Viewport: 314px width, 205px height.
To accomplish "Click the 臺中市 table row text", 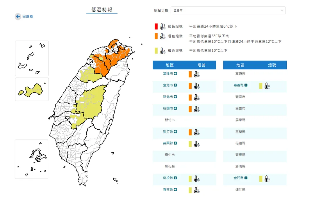I will (170, 155).
